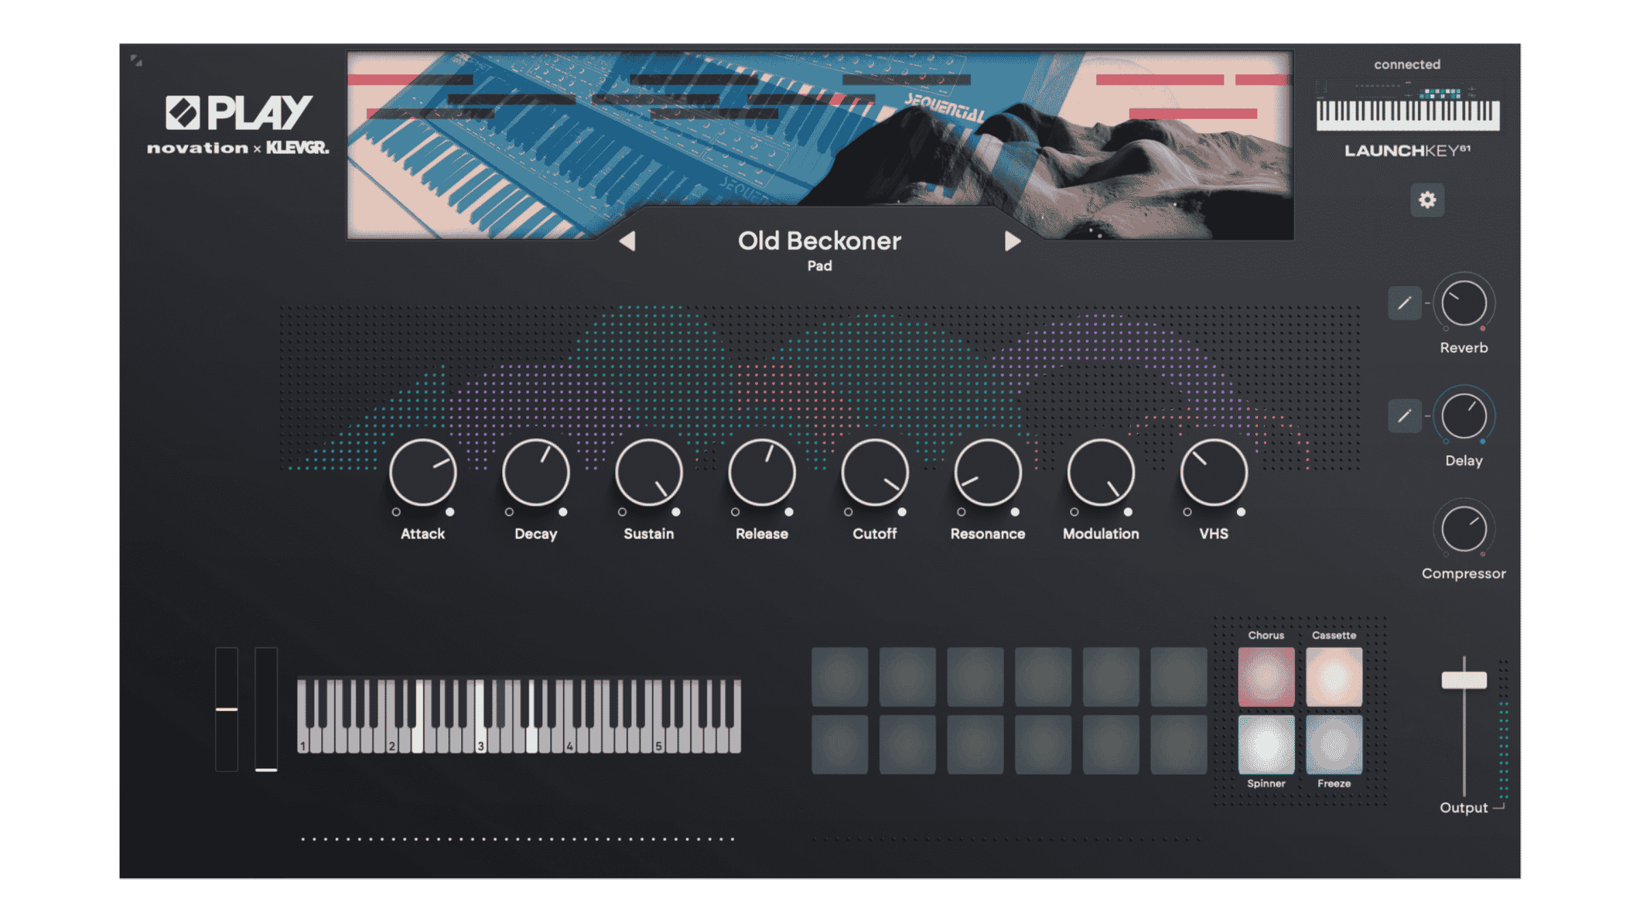This screenshot has width=1640, height=922.
Task: Click the Decay knob
Action: [536, 473]
